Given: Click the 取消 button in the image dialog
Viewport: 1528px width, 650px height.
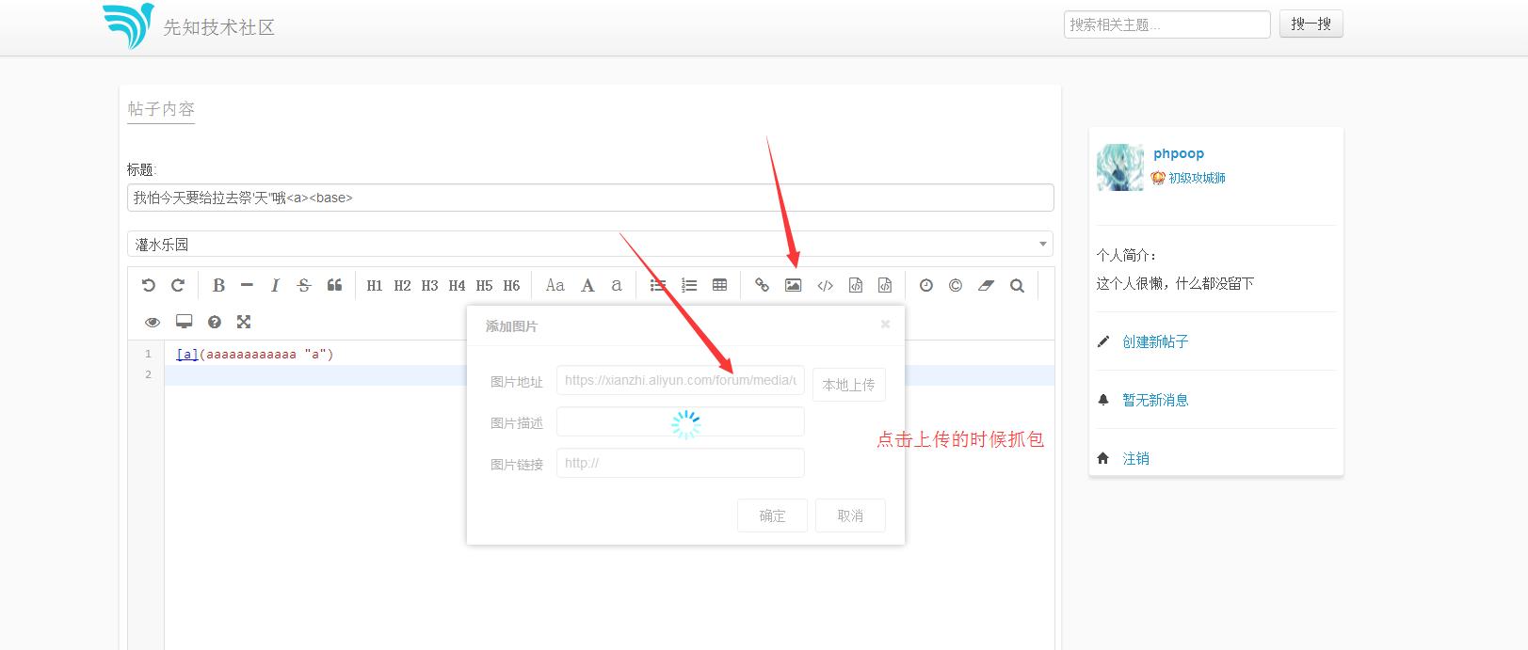Looking at the screenshot, I should 850,515.
